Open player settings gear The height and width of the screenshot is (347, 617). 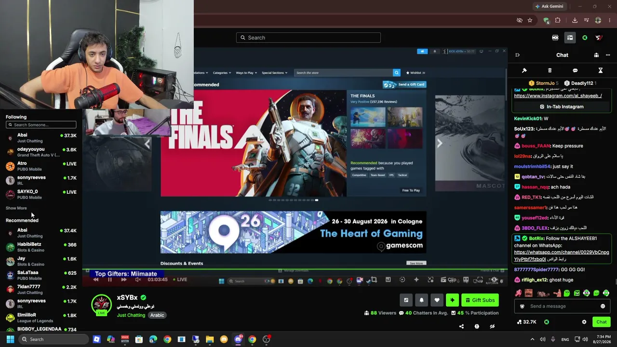[x=494, y=280]
